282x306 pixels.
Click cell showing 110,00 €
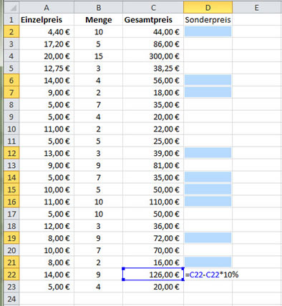[x=153, y=202]
